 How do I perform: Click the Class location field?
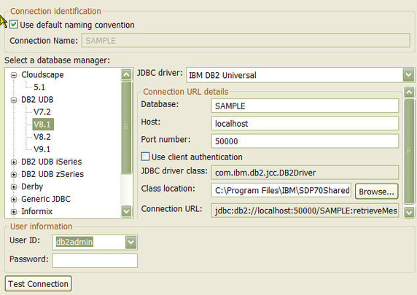[281, 190]
